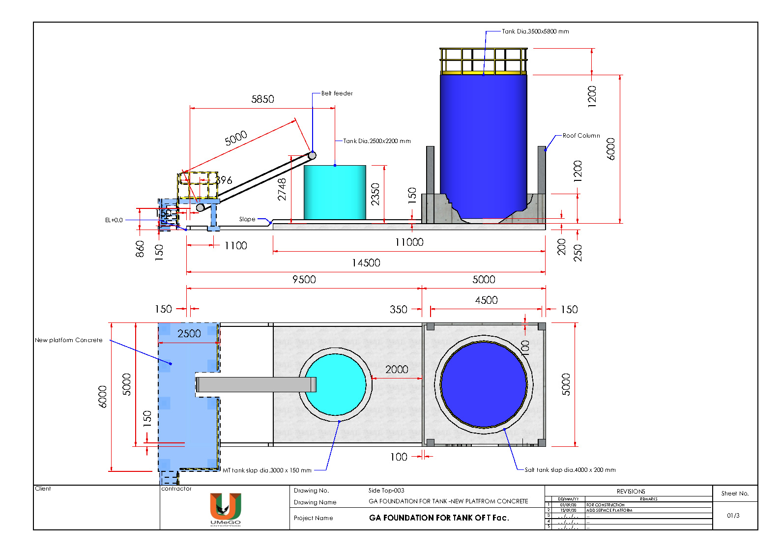This screenshot has height=552, width=780.
Task: Click the MT tank slap dia.3000 note
Action: (x=267, y=470)
